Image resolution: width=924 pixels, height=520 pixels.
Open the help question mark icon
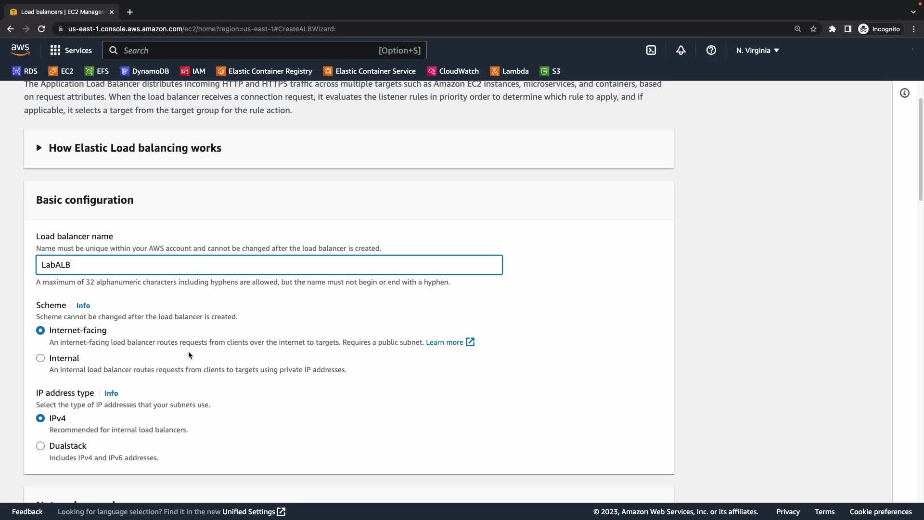pyautogui.click(x=711, y=50)
